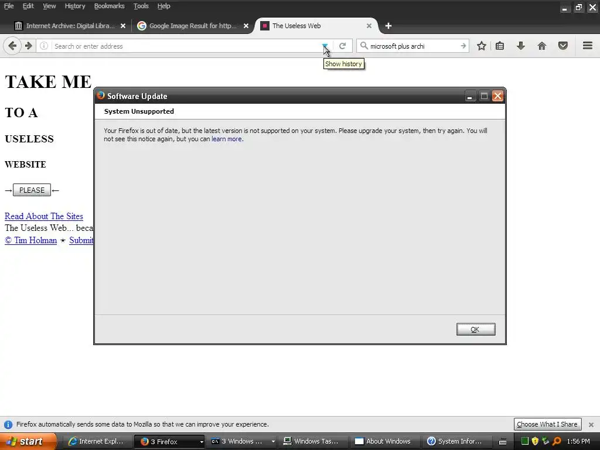Viewport: 600px width, 450px height.
Task: Click the TAKE ME heading text
Action: [x=48, y=82]
